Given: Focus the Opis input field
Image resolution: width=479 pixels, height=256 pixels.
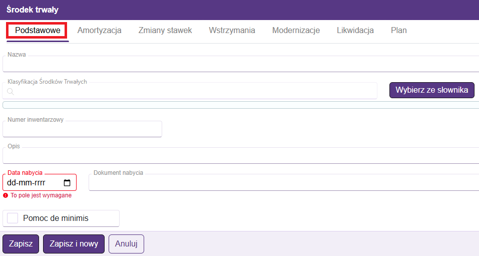Looking at the screenshot, I should (x=240, y=156).
